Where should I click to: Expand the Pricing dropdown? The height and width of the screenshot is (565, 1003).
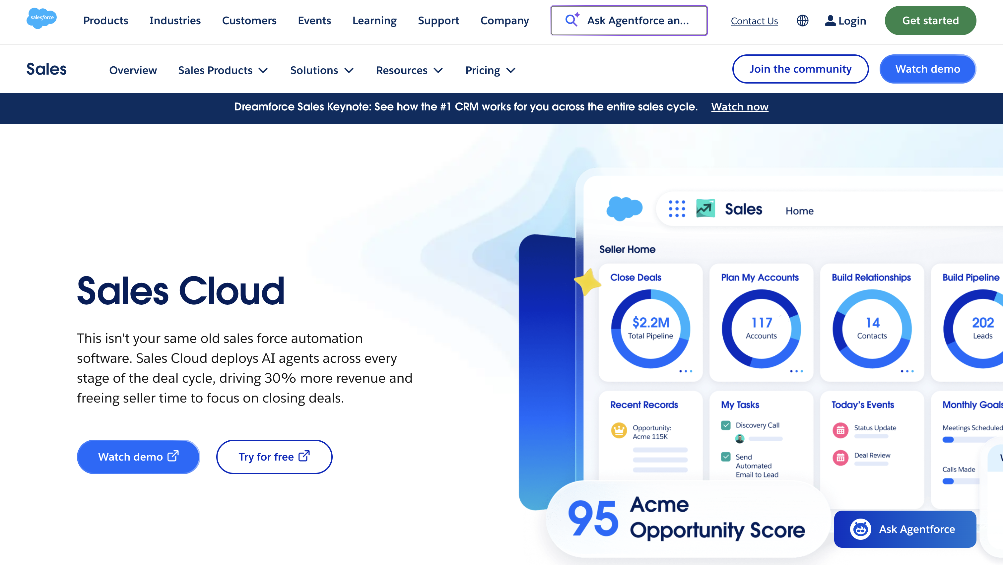(491, 70)
